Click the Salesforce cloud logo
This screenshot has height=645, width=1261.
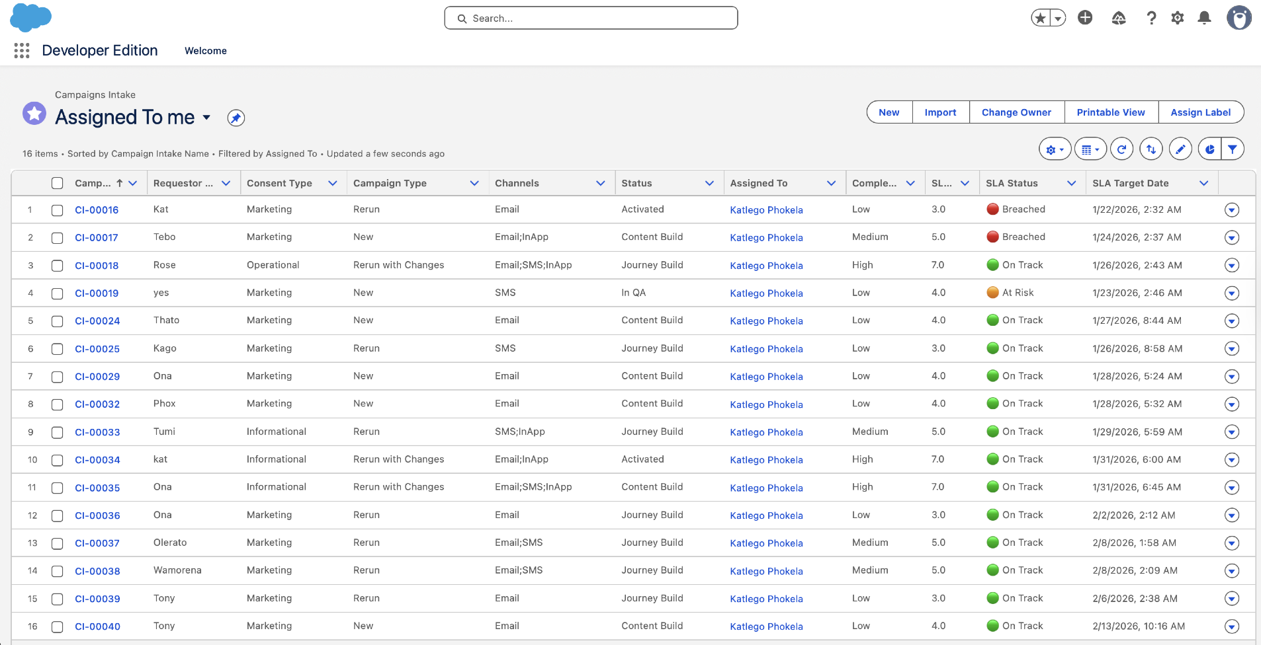click(30, 18)
